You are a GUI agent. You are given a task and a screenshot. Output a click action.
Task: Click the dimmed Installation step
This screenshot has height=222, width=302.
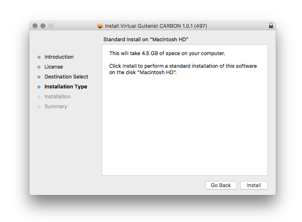pyautogui.click(x=57, y=96)
